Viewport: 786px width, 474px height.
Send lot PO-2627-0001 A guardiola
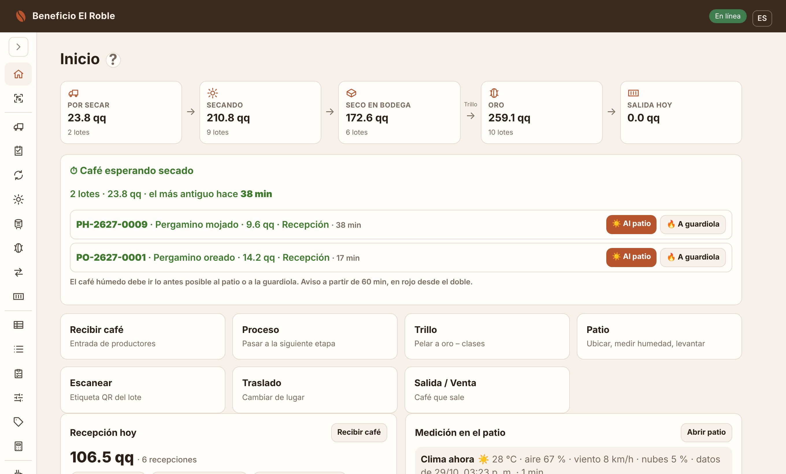693,258
